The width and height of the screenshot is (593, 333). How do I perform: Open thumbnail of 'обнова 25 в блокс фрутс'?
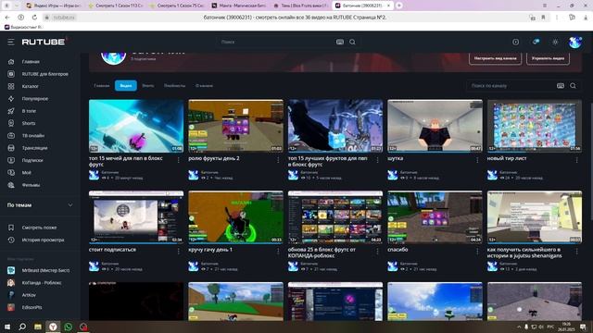pos(335,216)
